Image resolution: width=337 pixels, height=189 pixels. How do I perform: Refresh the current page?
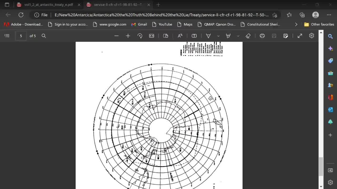click(x=21, y=15)
